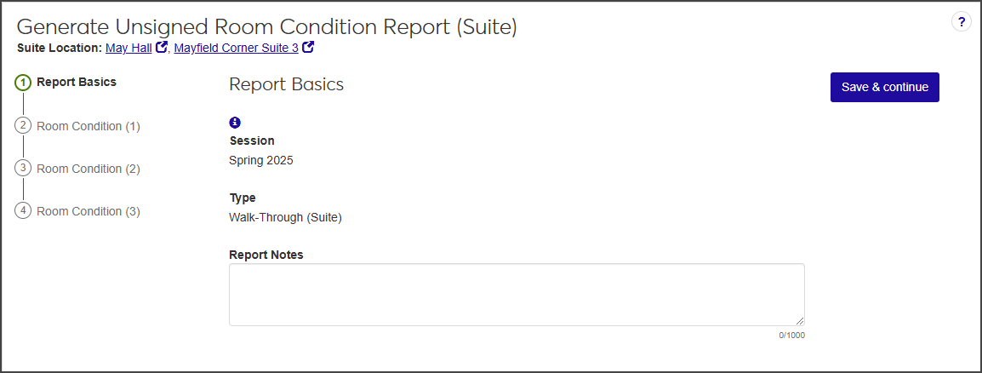
Task: Open Mayfield Corner Suite 3 link
Action: (x=236, y=48)
